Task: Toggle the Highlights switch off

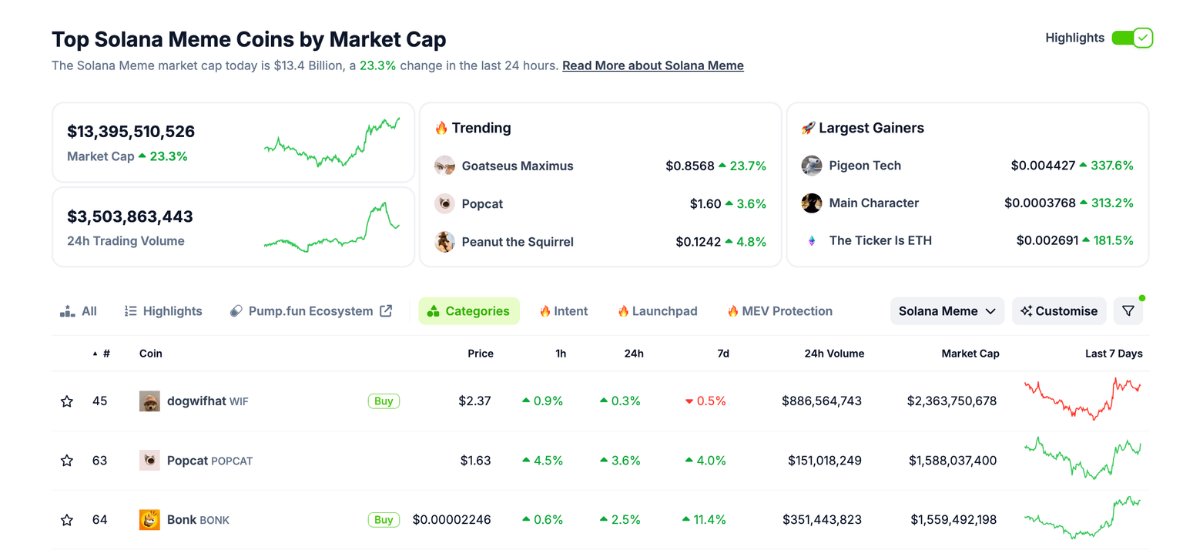Action: [x=1131, y=38]
